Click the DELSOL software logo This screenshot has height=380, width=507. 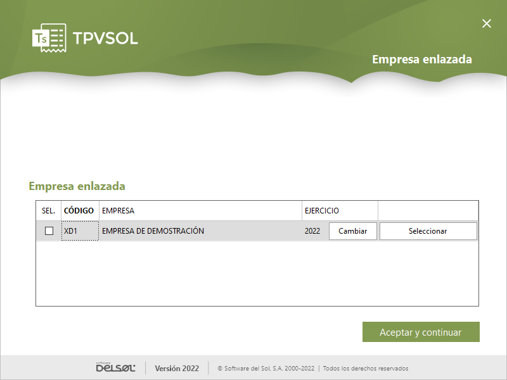(x=115, y=367)
